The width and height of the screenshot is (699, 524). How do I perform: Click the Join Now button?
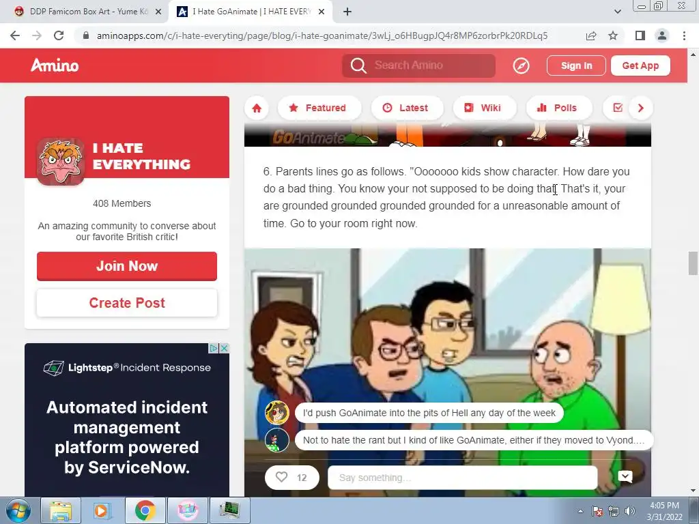[x=127, y=266]
